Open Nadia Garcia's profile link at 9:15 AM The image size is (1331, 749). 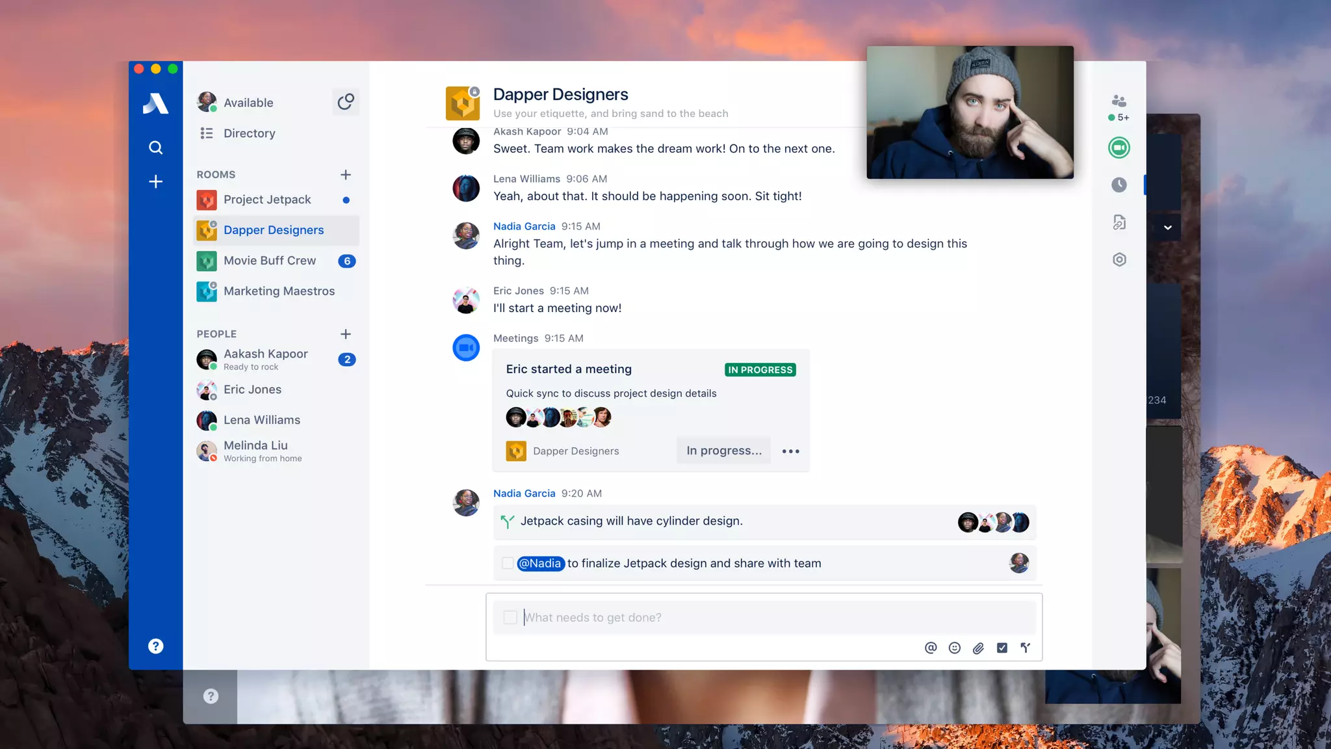[x=524, y=226]
